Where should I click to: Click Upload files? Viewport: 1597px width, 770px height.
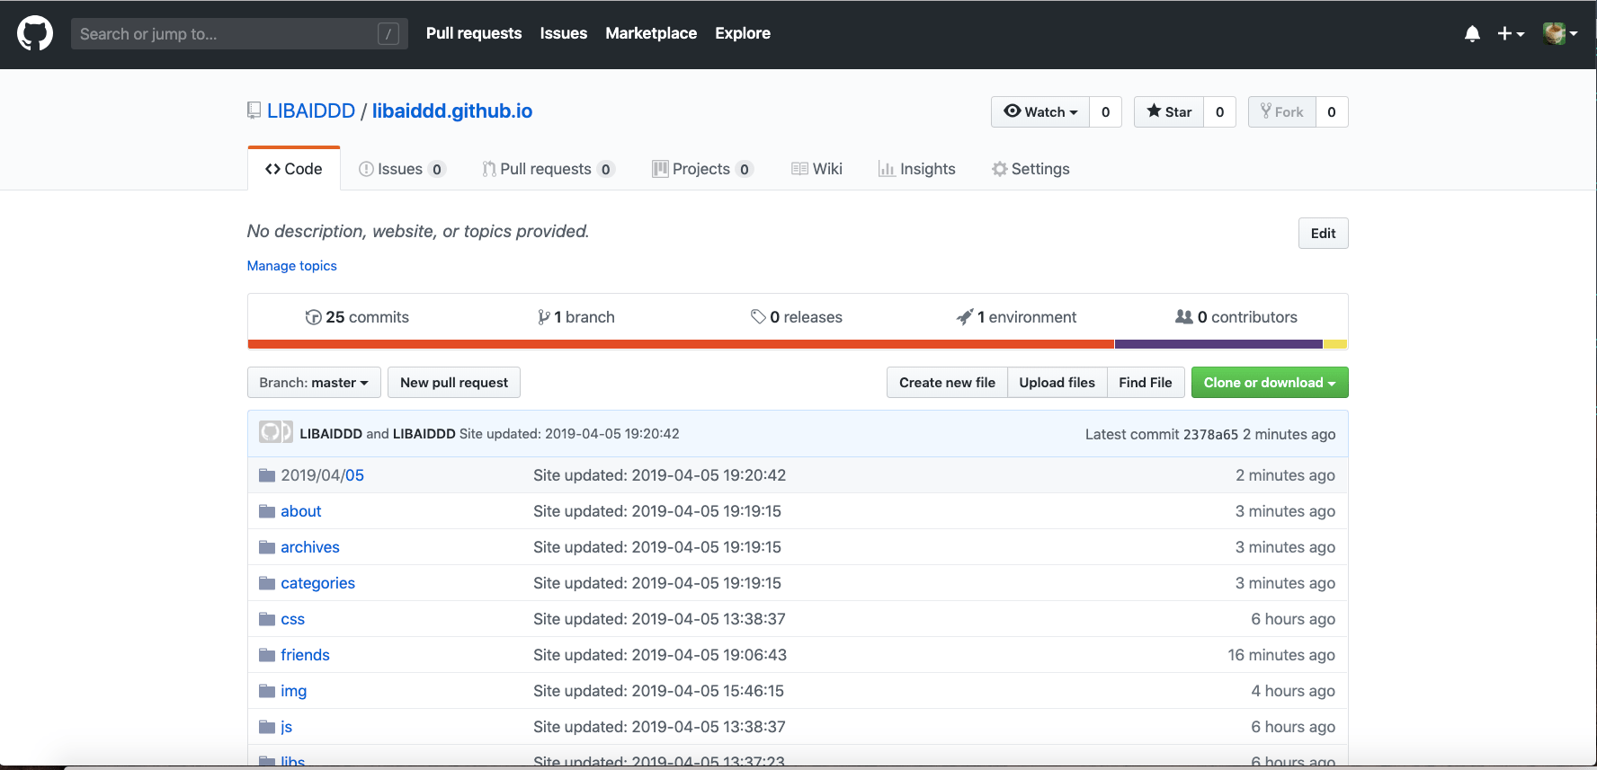click(x=1057, y=383)
